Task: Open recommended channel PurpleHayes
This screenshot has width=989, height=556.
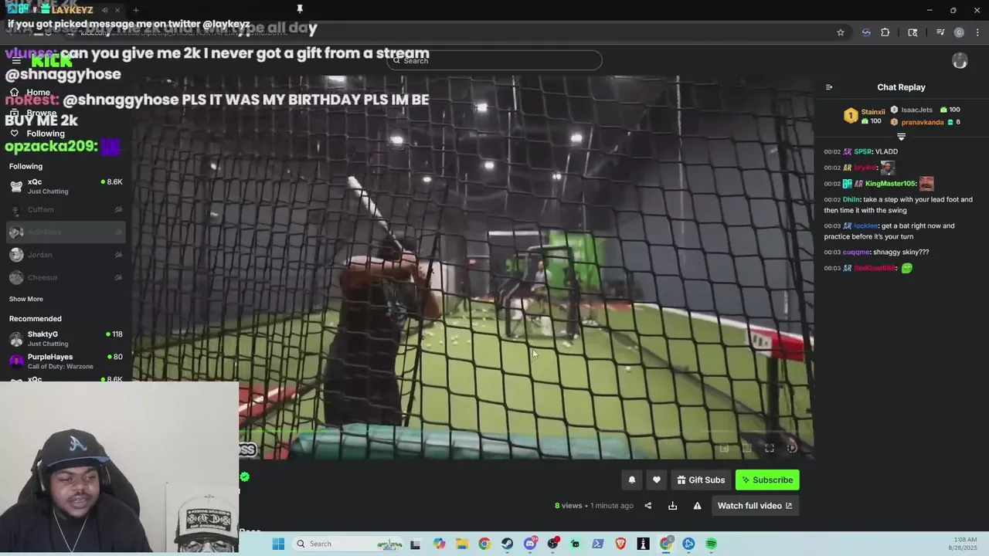Action: (66, 361)
